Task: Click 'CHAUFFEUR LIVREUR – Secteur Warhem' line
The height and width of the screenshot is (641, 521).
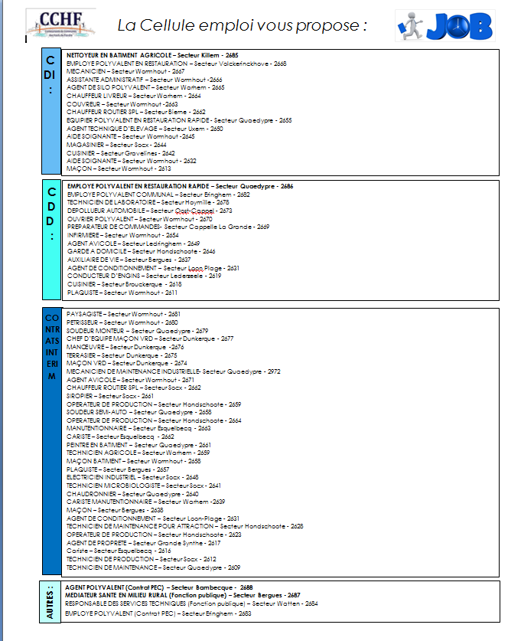Action: pyautogui.click(x=134, y=96)
